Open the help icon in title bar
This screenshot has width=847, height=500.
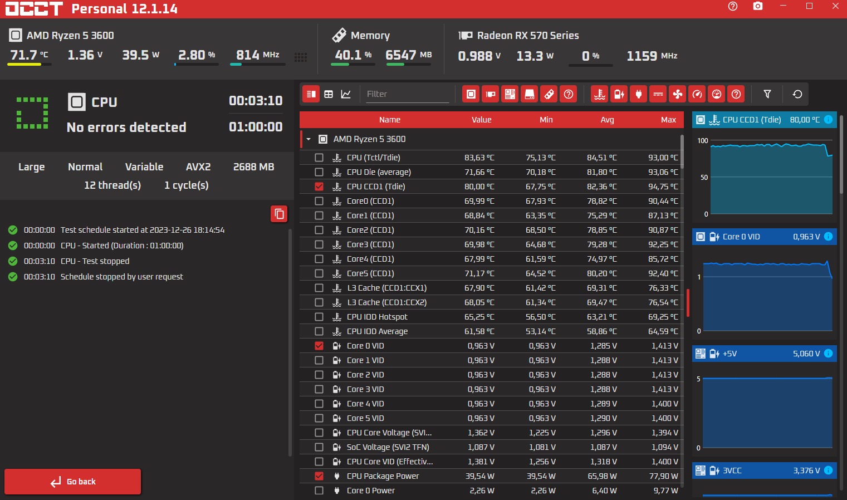[x=733, y=6]
